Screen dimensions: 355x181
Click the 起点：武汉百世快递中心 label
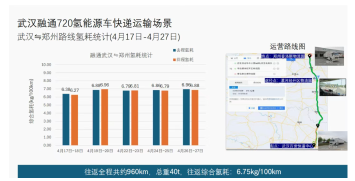pyautogui.click(x=291, y=146)
